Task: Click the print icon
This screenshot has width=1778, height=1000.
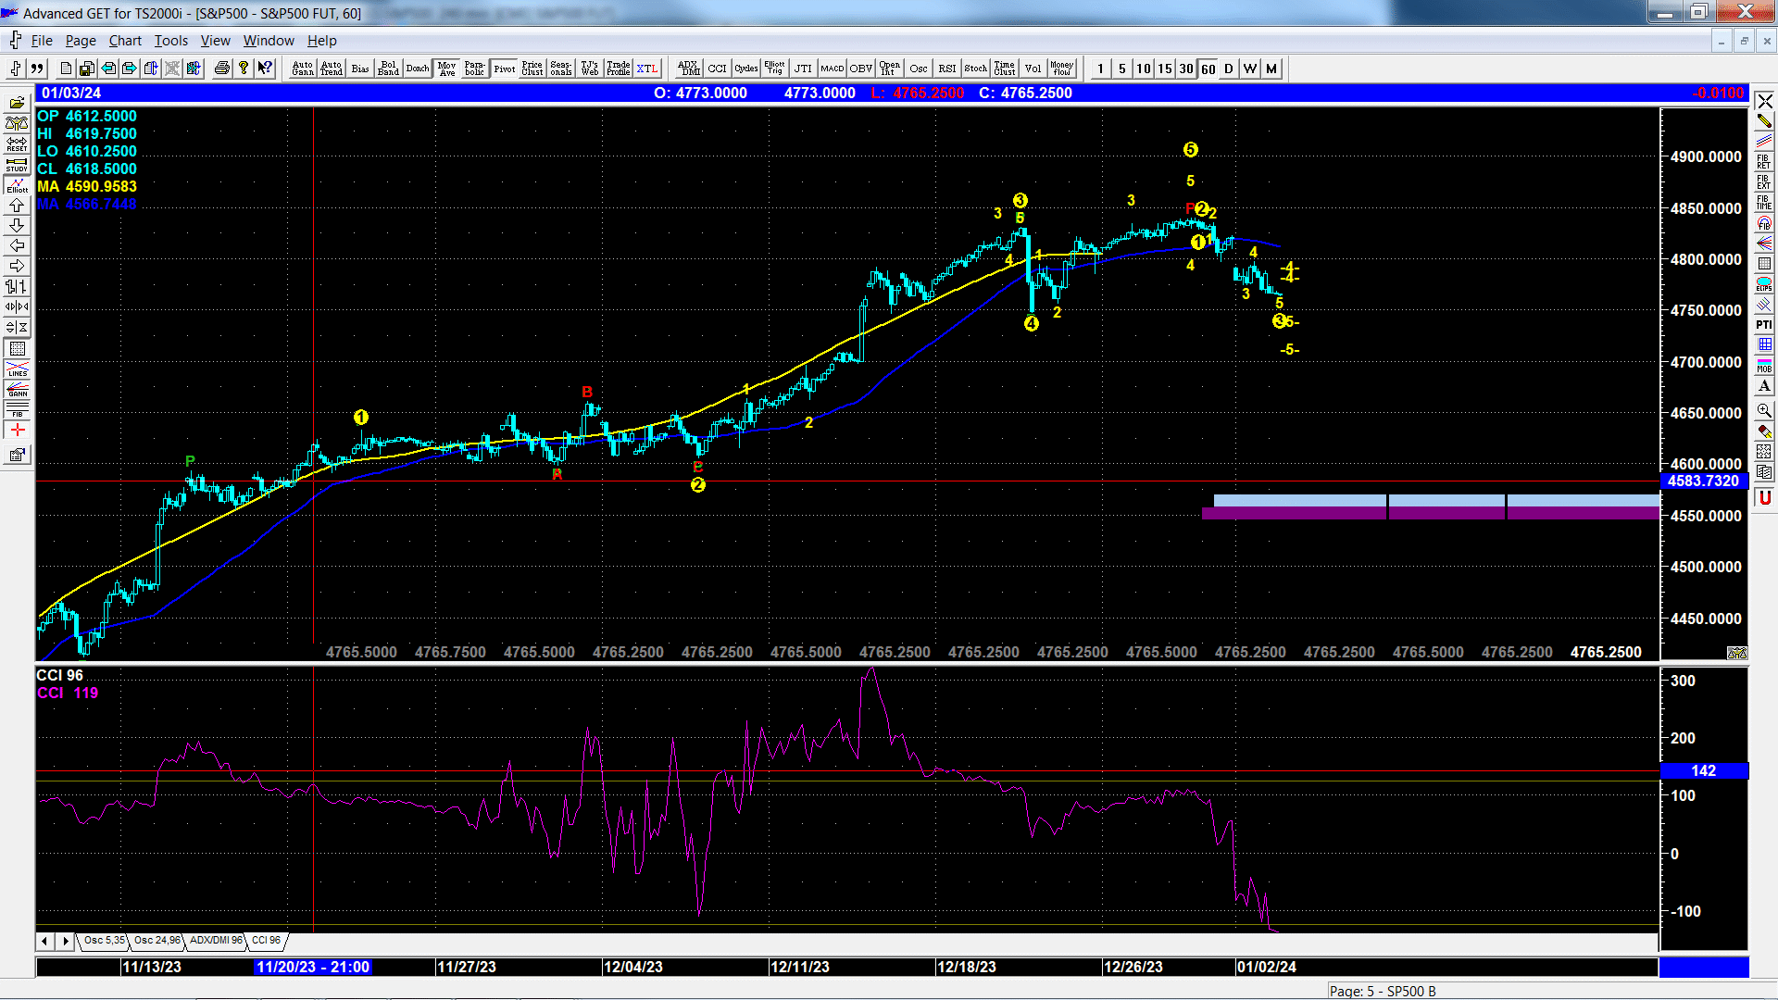Action: tap(222, 69)
